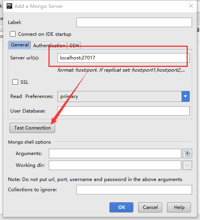Open the Read Preferences dropdown
This screenshot has height=220, width=200.
tap(124, 96)
